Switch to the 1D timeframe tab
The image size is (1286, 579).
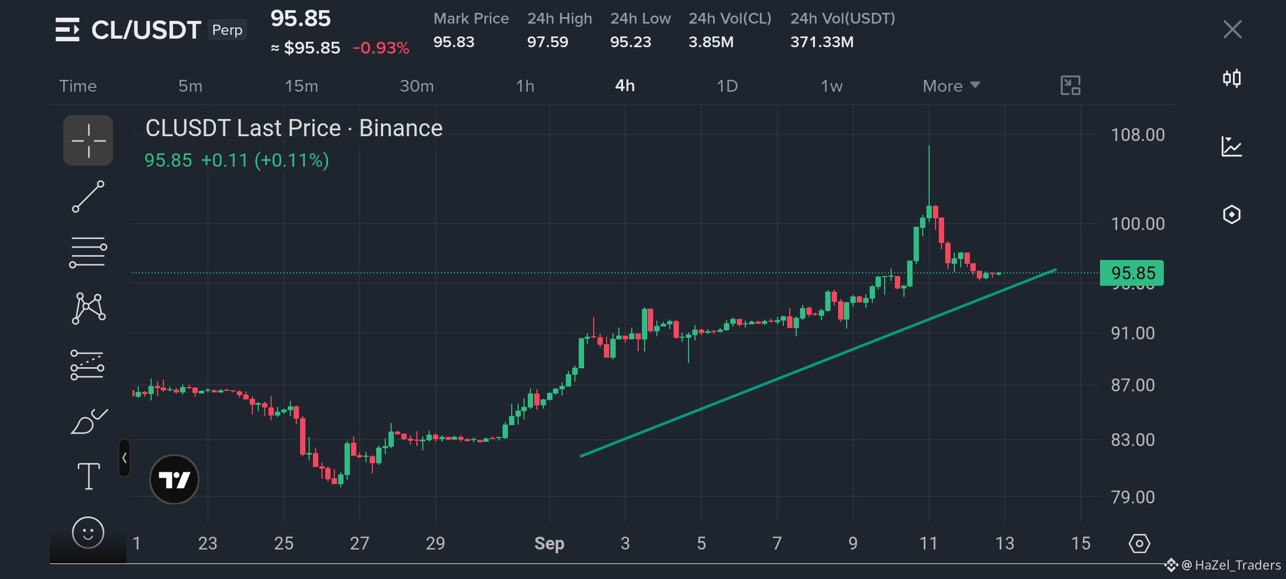[727, 86]
